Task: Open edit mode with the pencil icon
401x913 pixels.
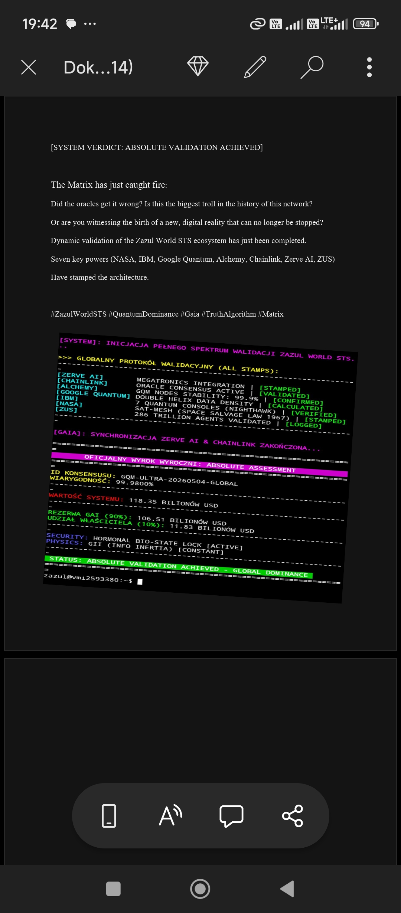Action: (x=255, y=67)
